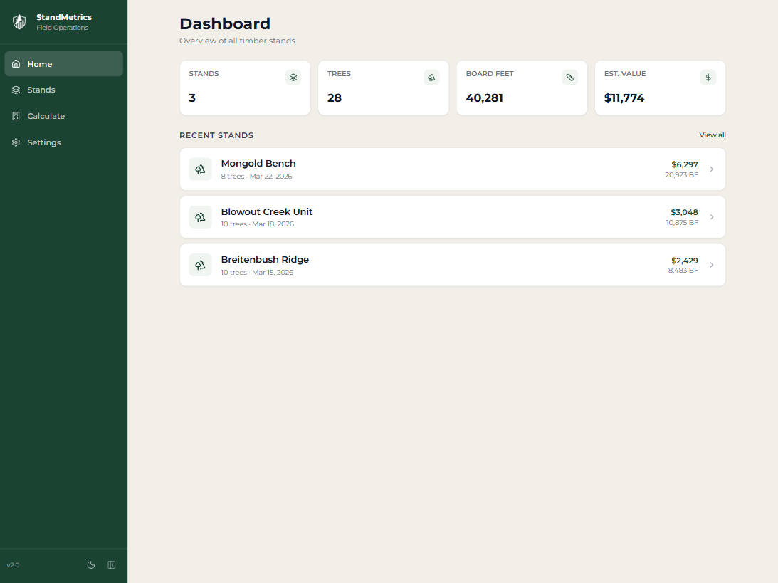Open the Mongold Bench stand name
Viewport: 778px width, 583px height.
click(258, 164)
